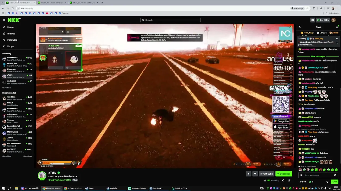The image size is (341, 191).
Task: Open edwin_live in the Following list
Action: 18,64
